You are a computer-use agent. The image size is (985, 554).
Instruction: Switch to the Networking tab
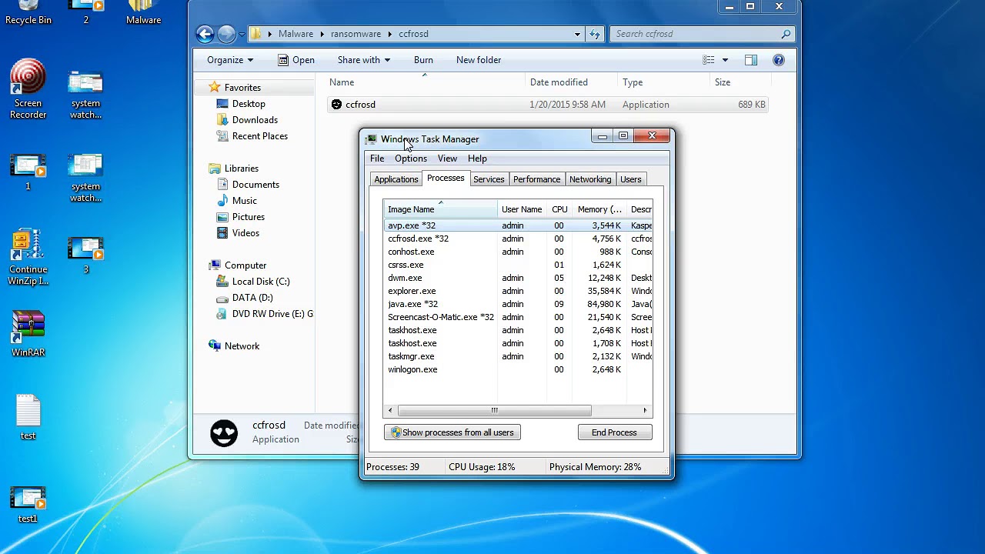(x=590, y=179)
